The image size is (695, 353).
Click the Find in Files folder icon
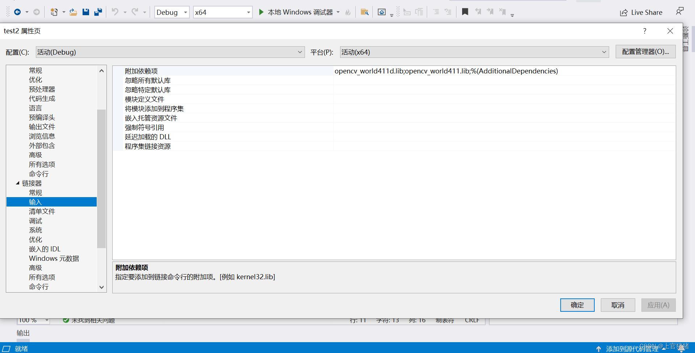tap(365, 12)
